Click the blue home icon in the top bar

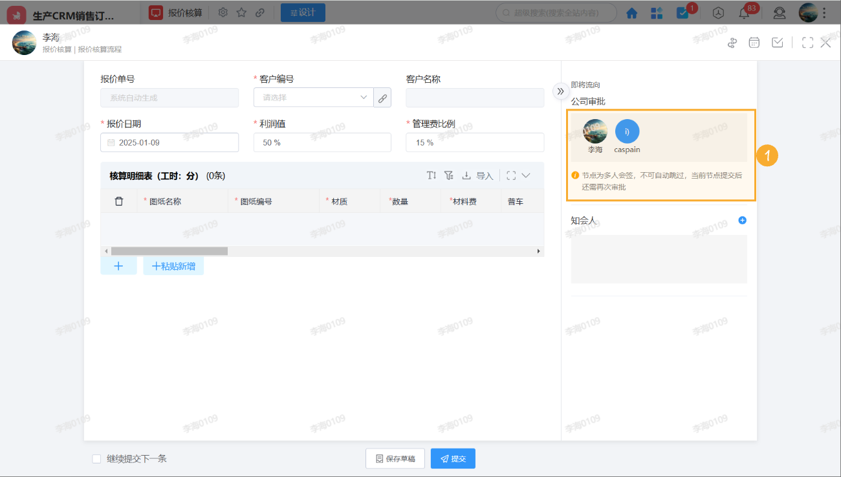631,12
